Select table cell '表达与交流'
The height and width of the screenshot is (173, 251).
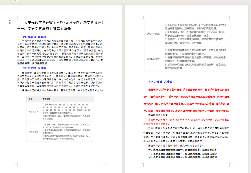[x=153, y=34]
